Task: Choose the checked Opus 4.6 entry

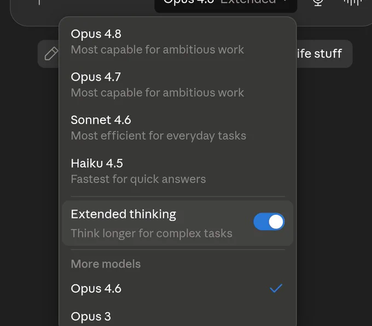Action: pos(178,288)
